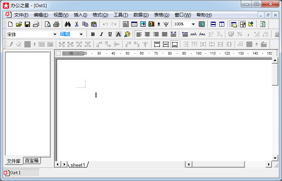The height and width of the screenshot is (181, 282).
Task: Set right text alignment
Action: [156, 34]
